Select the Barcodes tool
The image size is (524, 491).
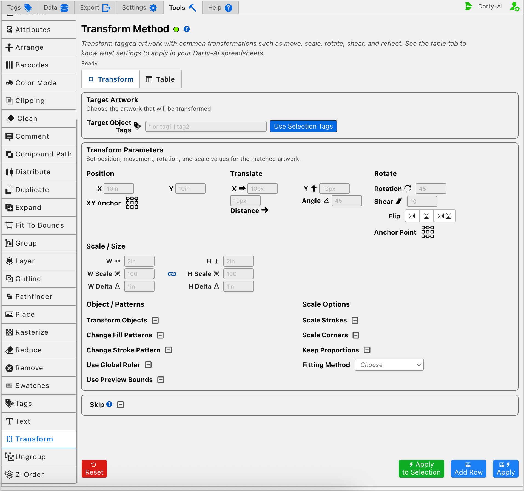(x=39, y=65)
